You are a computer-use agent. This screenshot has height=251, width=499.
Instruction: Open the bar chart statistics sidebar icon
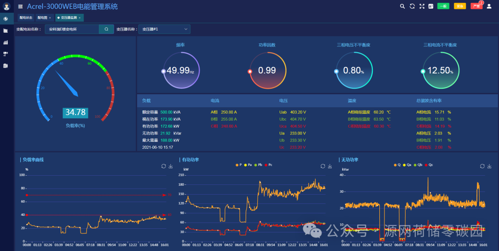pyautogui.click(x=6, y=43)
